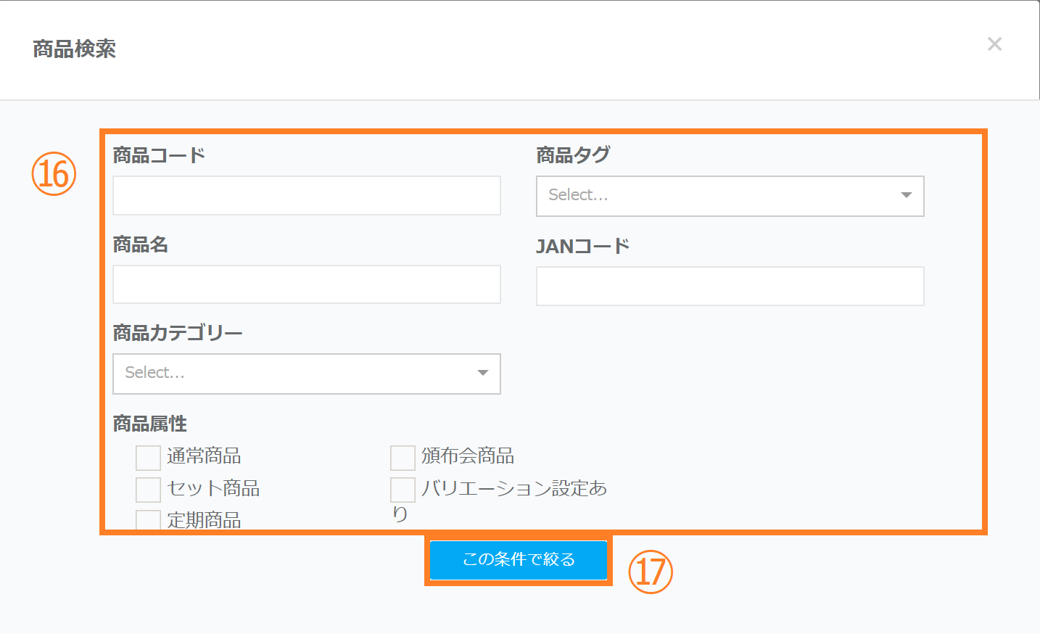Image resolution: width=1040 pixels, height=634 pixels.
Task: Focus the JANコード input box
Action: coord(730,286)
